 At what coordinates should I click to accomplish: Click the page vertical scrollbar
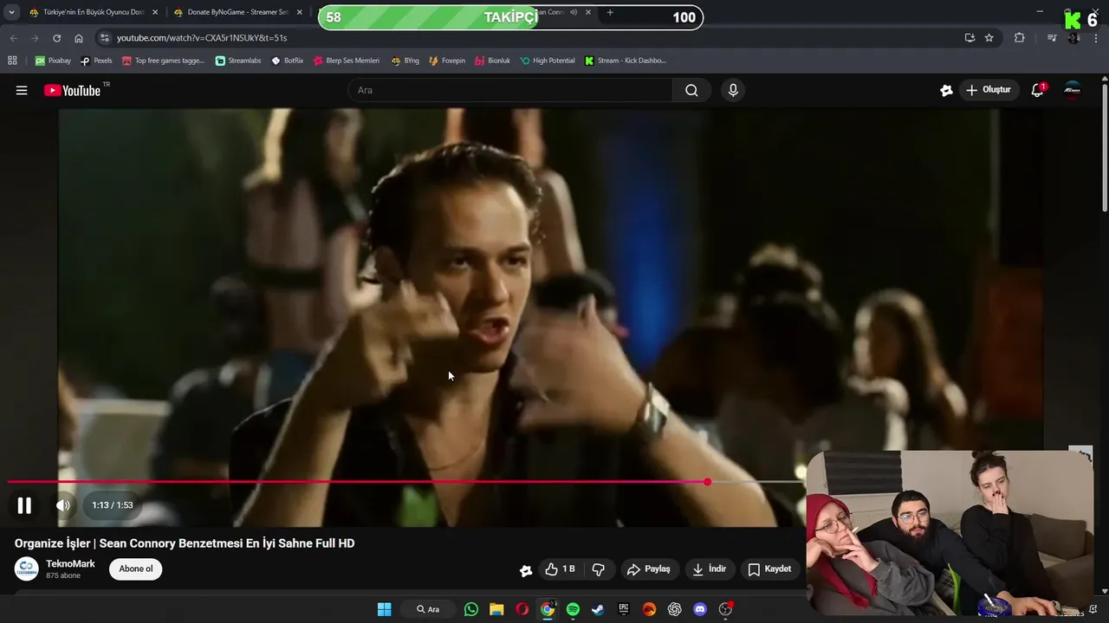click(1104, 147)
